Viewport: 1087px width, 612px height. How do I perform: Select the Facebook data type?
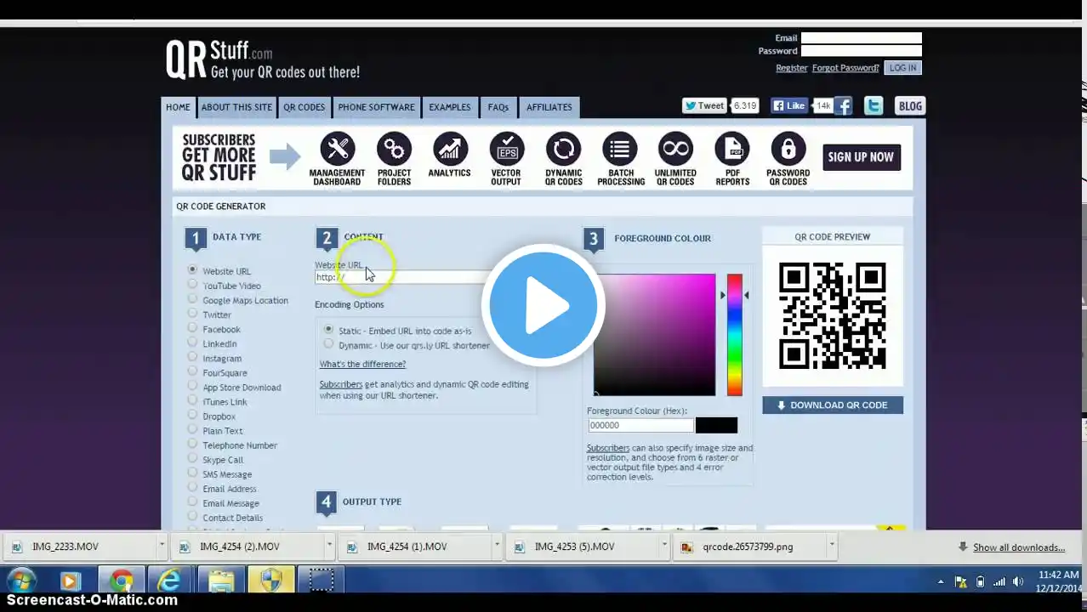point(192,328)
